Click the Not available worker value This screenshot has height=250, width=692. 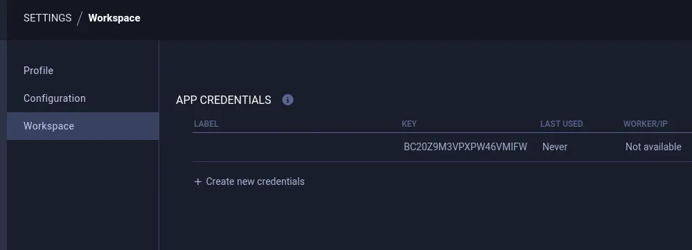pyautogui.click(x=653, y=147)
